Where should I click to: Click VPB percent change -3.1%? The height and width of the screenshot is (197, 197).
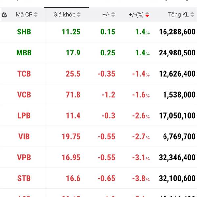click(x=141, y=157)
